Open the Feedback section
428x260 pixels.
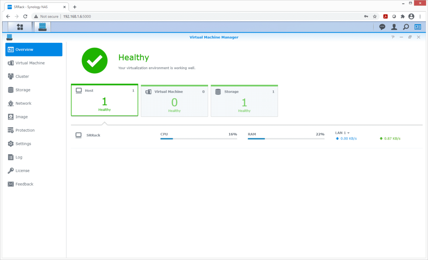tap(34, 184)
